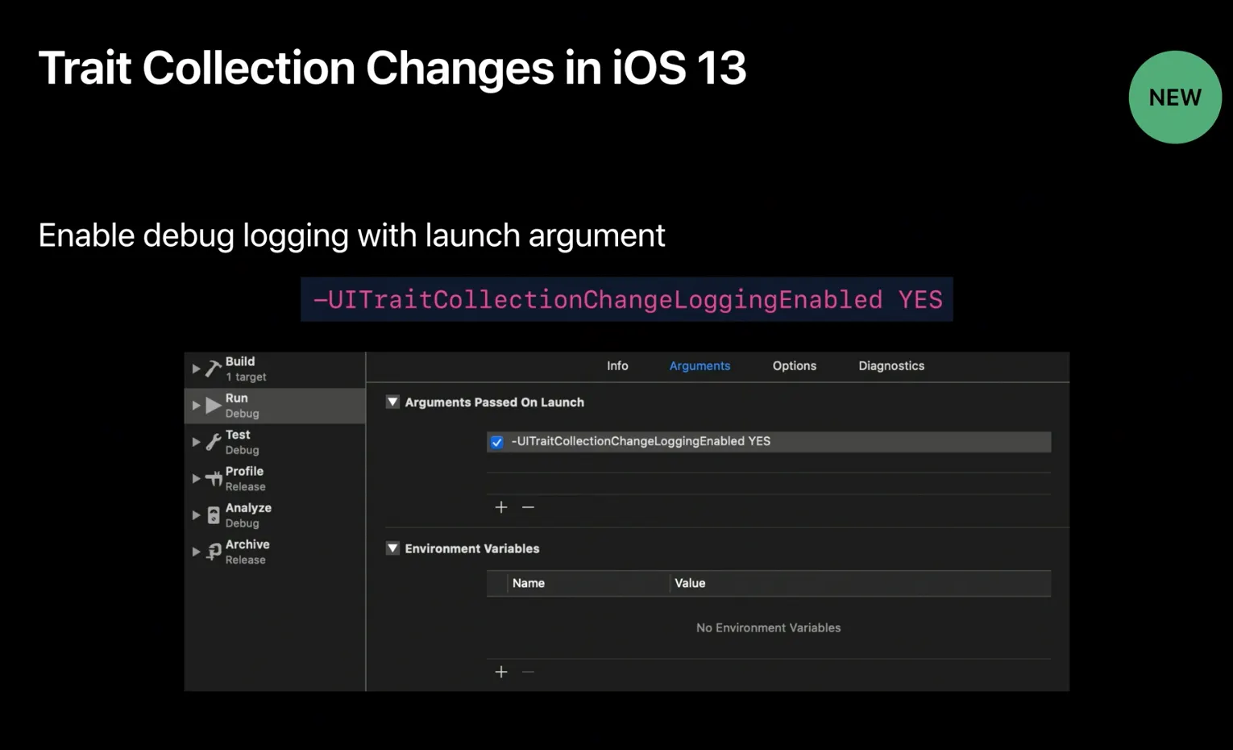Collapse the Arguments Passed On Launch section
Image resolution: width=1233 pixels, height=750 pixels.
click(392, 402)
